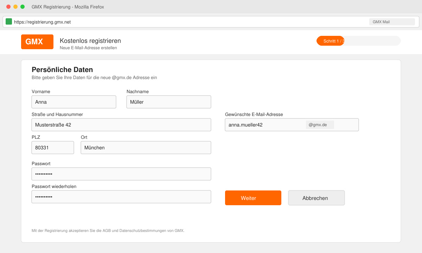Click the Nachname field containing Müller
This screenshot has width=422, height=253.
click(169, 102)
